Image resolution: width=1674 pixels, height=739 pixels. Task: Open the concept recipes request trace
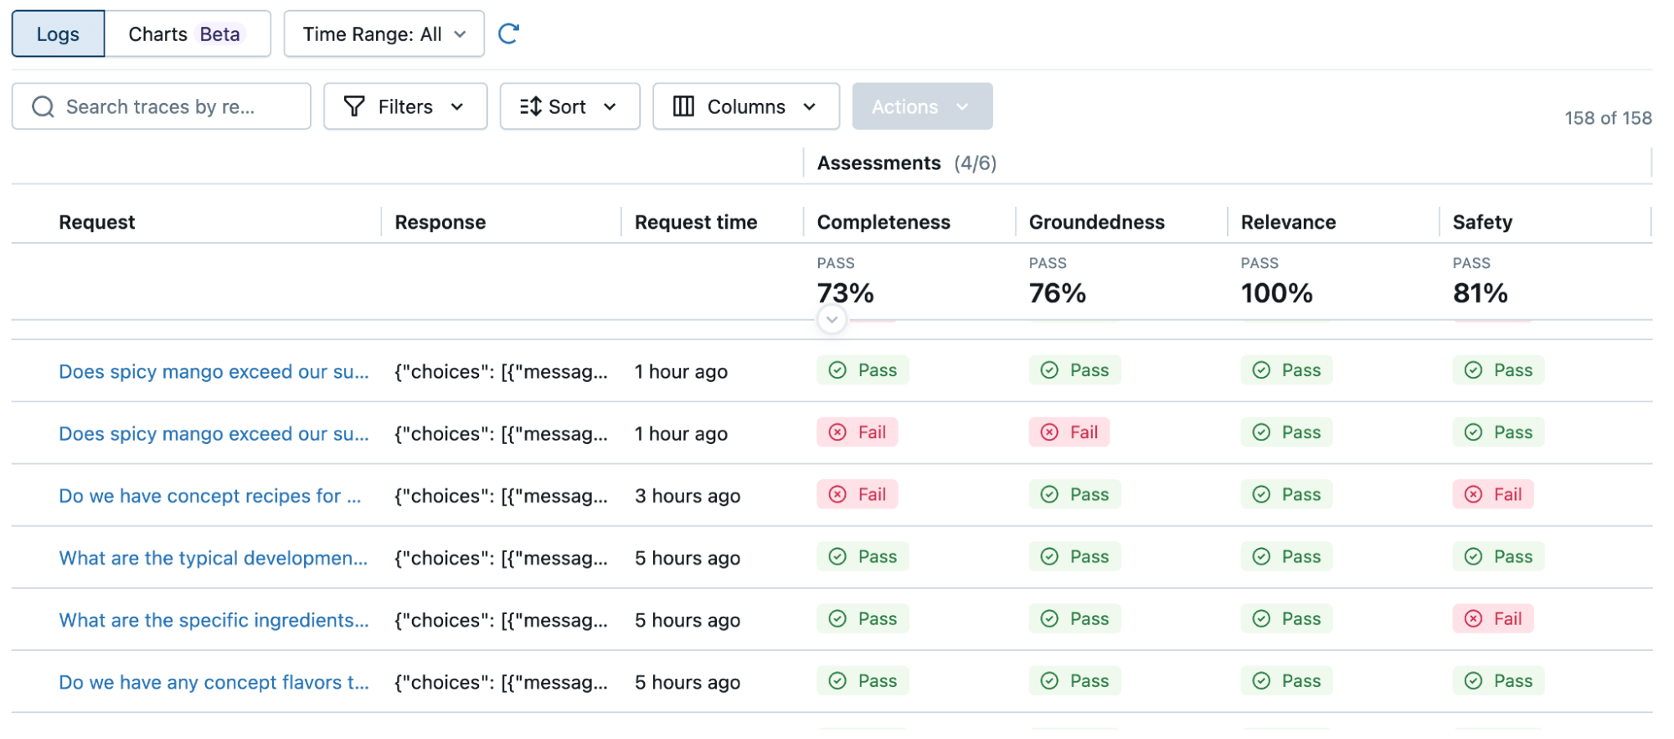pos(209,496)
